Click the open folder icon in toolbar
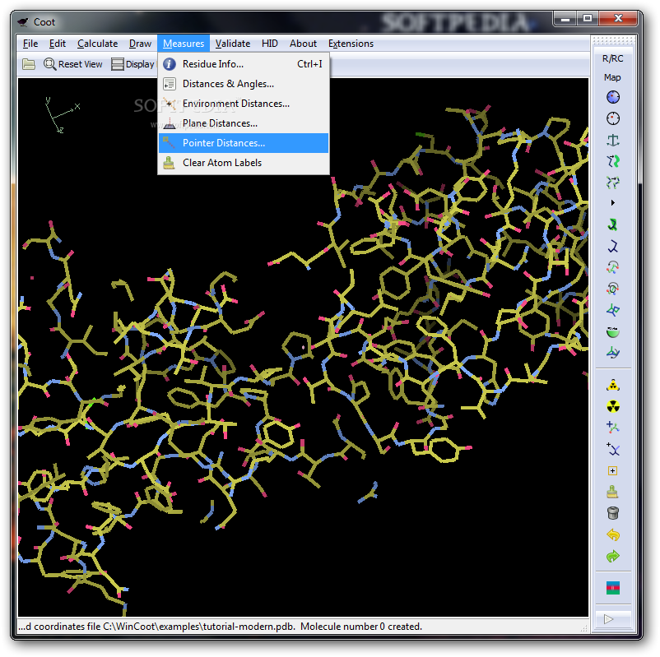 coord(29,64)
